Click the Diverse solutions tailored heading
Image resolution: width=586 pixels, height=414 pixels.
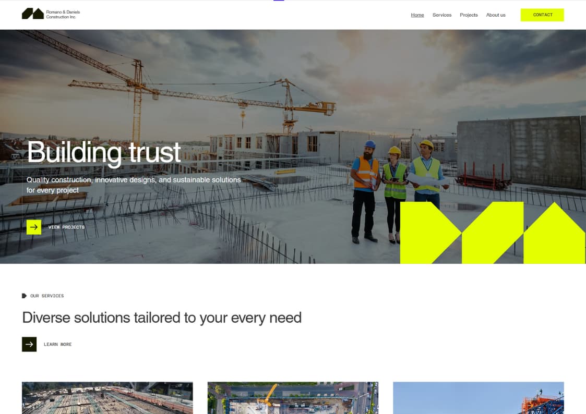pyautogui.click(x=162, y=318)
